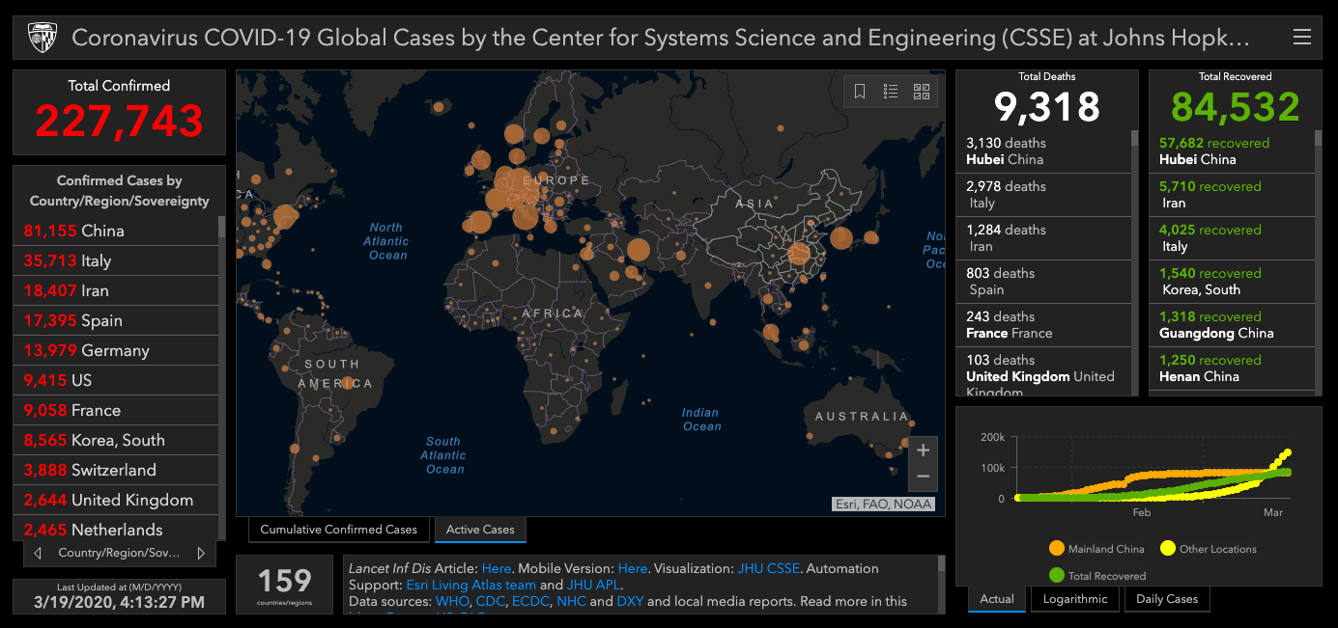The image size is (1338, 628).
Task: Select Italy with 35,713 confirmed cases
Action: point(116,260)
